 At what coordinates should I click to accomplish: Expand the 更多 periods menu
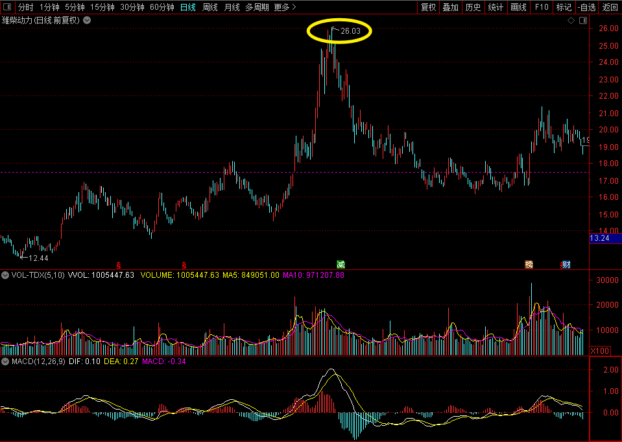[x=285, y=7]
